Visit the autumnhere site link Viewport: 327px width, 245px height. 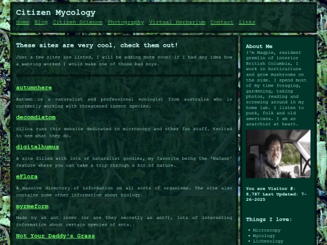pos(34,88)
